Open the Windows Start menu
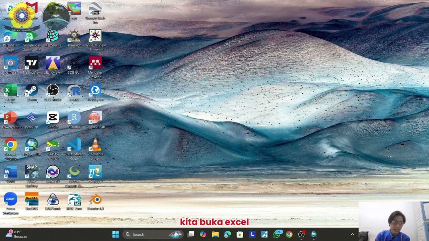 point(116,234)
